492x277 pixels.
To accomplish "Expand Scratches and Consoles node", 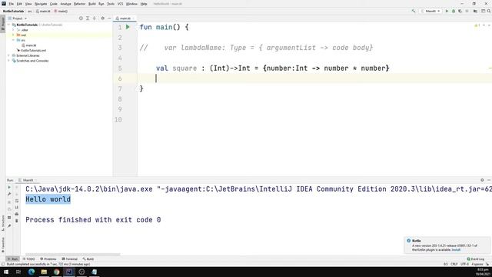I will click(9, 61).
